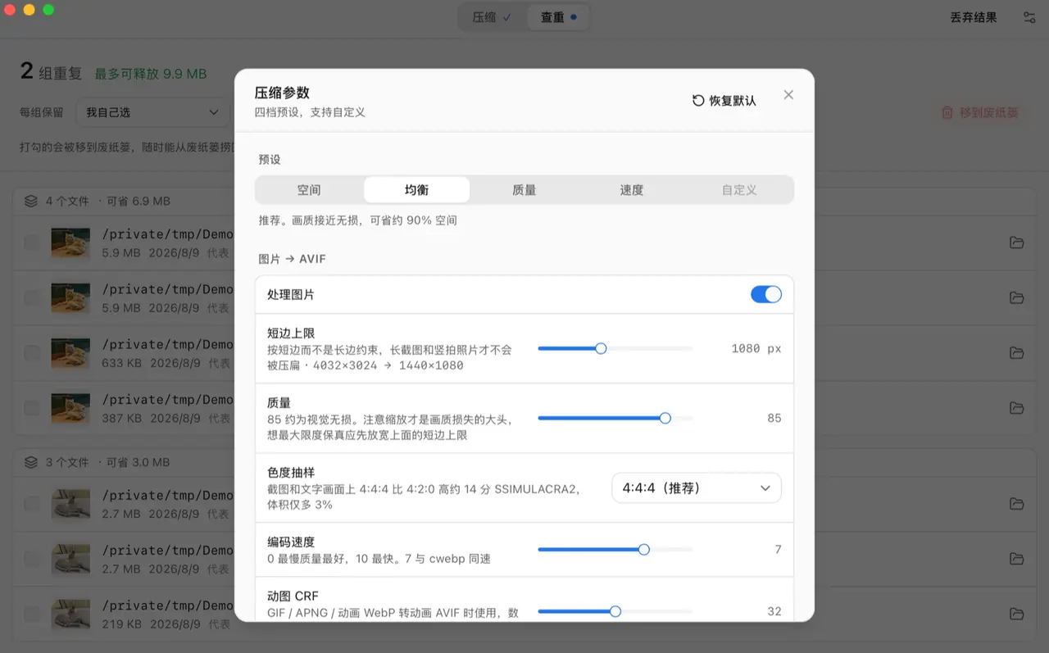
Task: Toggle the 处理图片 switch
Action: 765,294
